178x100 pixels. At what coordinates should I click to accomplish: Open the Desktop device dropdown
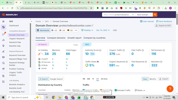[87, 30]
